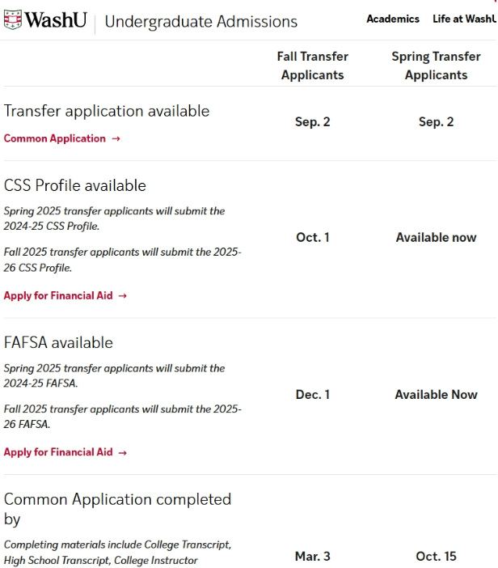Click the WashU wordmark in header

click(56, 20)
